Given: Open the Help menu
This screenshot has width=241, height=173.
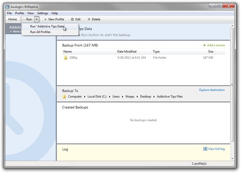Looking at the screenshot, I should pyautogui.click(x=54, y=13).
